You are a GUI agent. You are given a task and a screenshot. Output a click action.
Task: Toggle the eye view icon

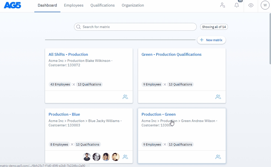pos(251,5)
